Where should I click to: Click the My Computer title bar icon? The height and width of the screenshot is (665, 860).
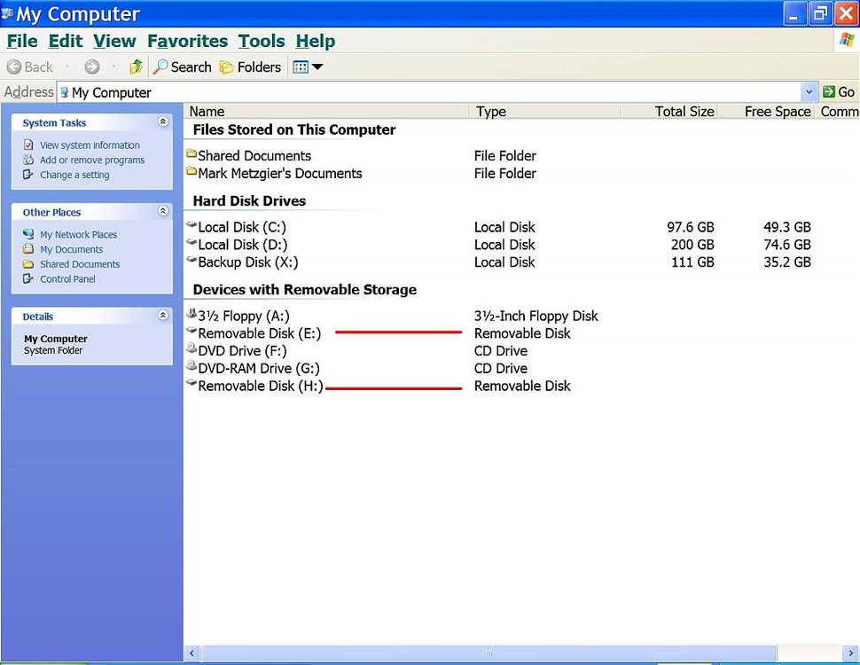pos(7,13)
